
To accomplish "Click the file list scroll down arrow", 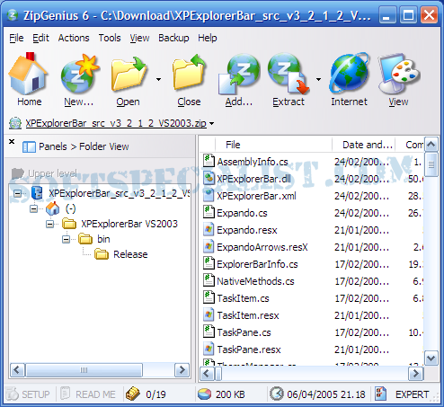I will click(431, 358).
